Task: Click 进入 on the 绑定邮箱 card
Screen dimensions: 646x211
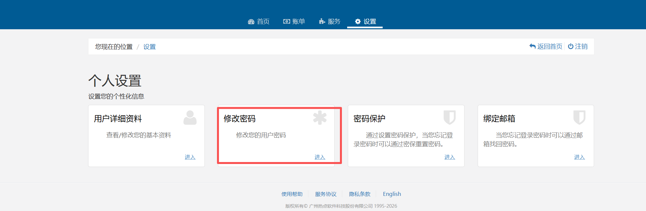Action: point(579,157)
